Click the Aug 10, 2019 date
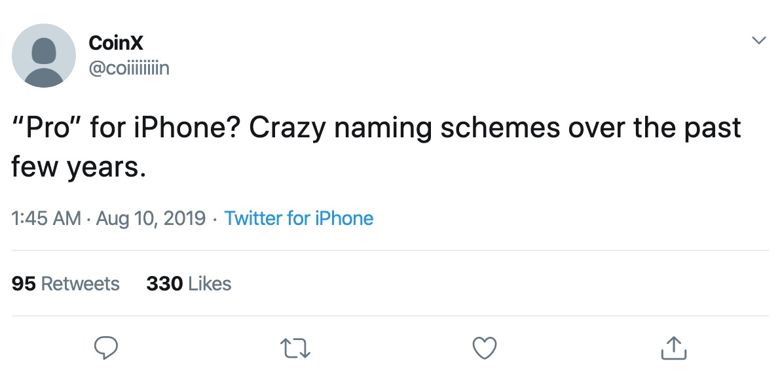This screenshot has width=782, height=378. click(151, 218)
